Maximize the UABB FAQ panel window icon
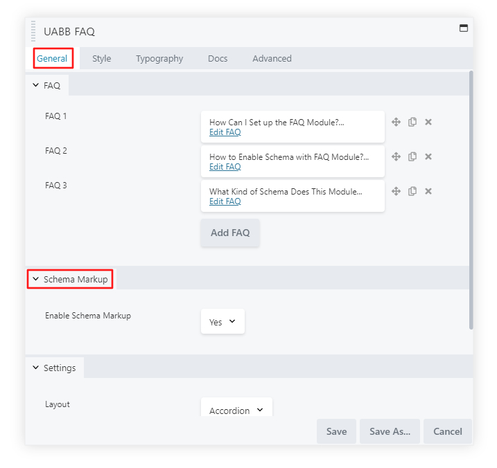Screen dimensions: 497x468 (x=464, y=28)
